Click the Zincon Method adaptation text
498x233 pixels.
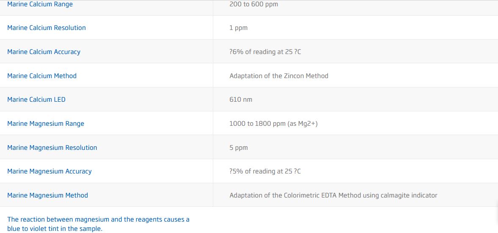coord(279,76)
